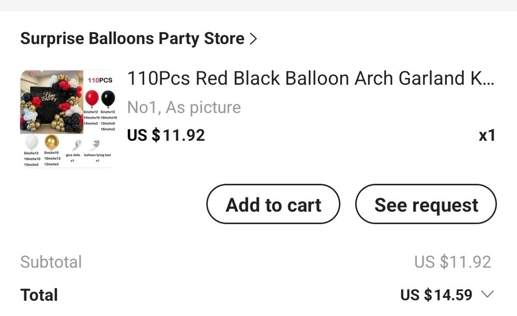Expand the total price breakdown chevron
The width and height of the screenshot is (517, 316).
point(487,295)
